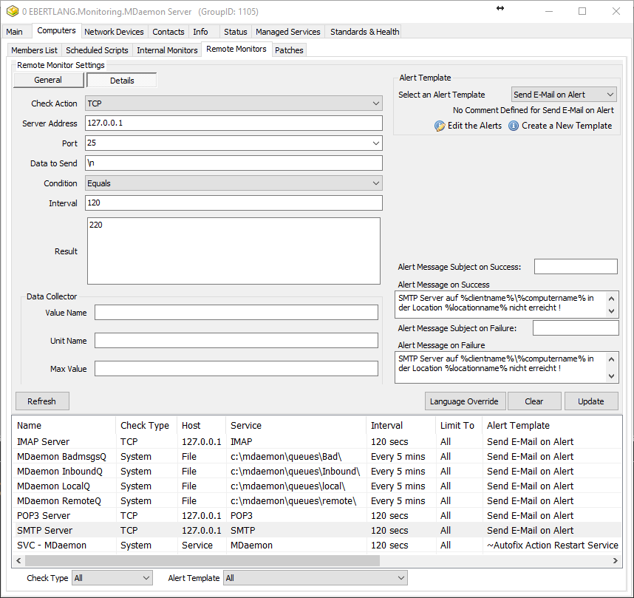Choose an alert template from Send E-Mail dropdown
Viewport: 634px width, 598px height.
coord(564,95)
